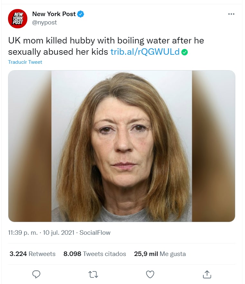Open the New York Post display name
This screenshot has width=245, height=284.
click(54, 14)
